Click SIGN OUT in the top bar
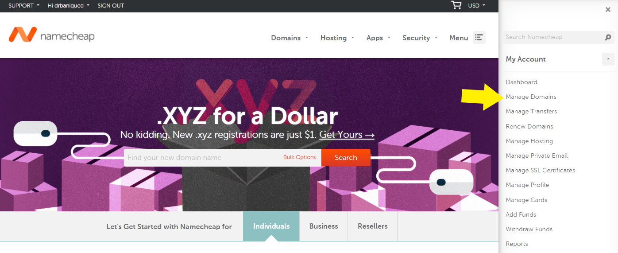Viewport: 618px width, 253px height. tap(111, 6)
